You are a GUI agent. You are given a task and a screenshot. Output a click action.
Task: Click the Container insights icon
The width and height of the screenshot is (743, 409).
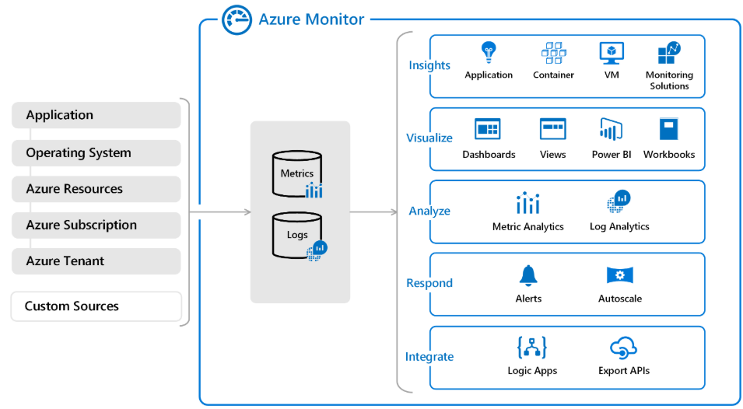click(x=553, y=53)
